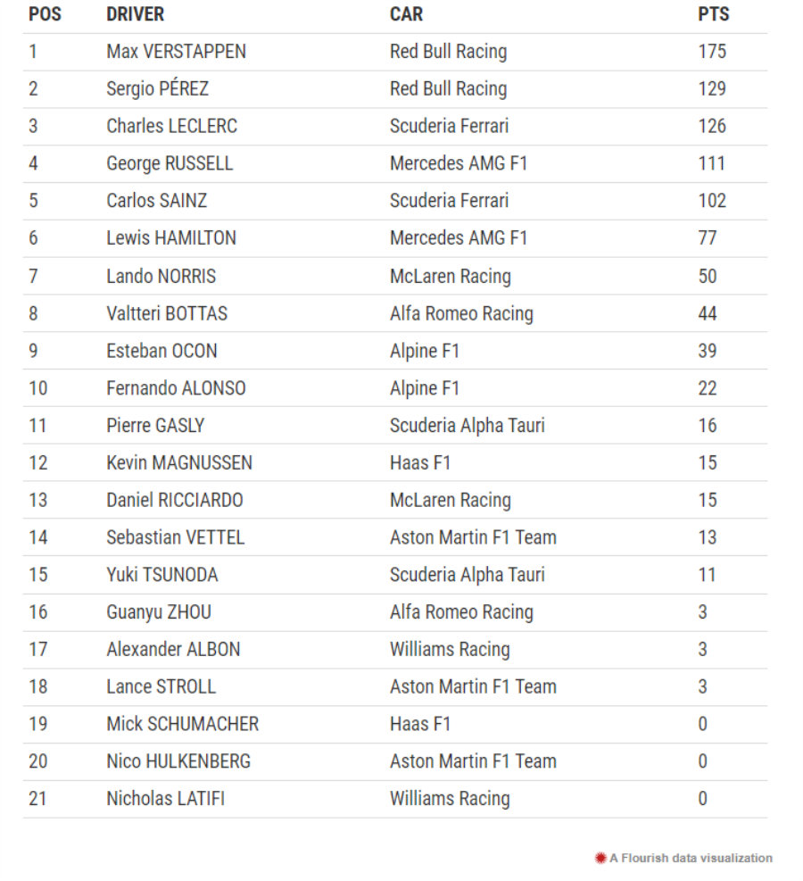Select Lando NORRIS McLaren Racing cell
Viewport: 803px width, 881px height.
(451, 277)
